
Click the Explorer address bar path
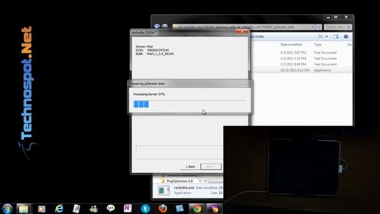pyautogui.click(x=243, y=27)
